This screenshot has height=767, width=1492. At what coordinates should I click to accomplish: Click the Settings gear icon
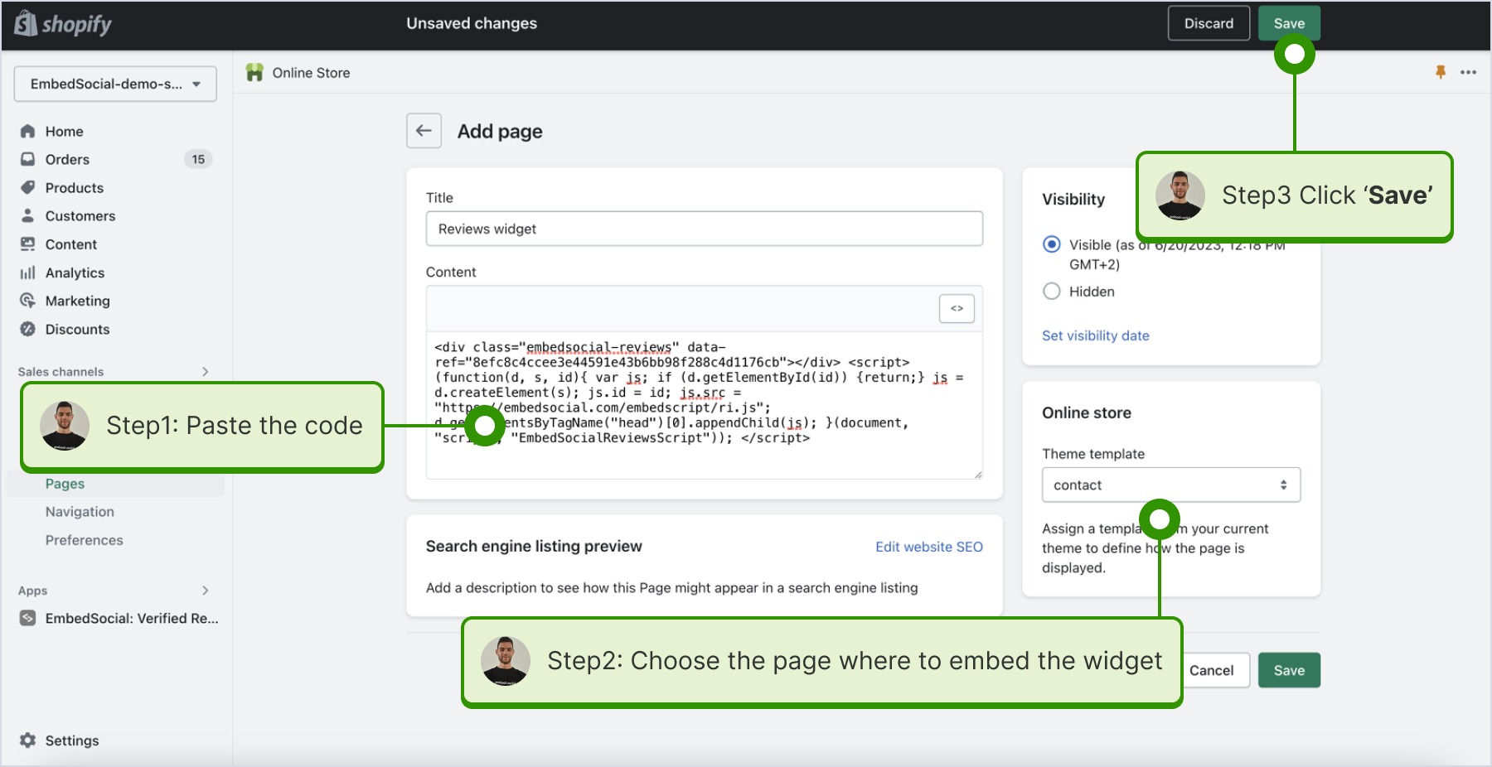[27, 740]
